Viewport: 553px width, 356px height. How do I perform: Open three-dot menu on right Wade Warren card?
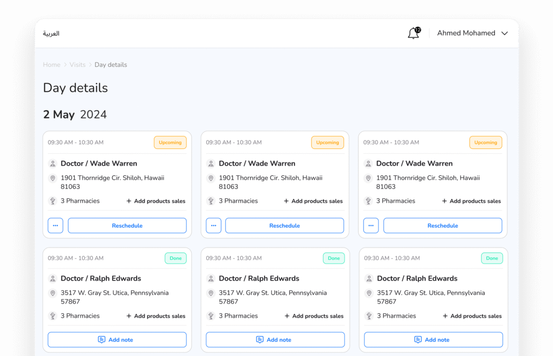371,225
